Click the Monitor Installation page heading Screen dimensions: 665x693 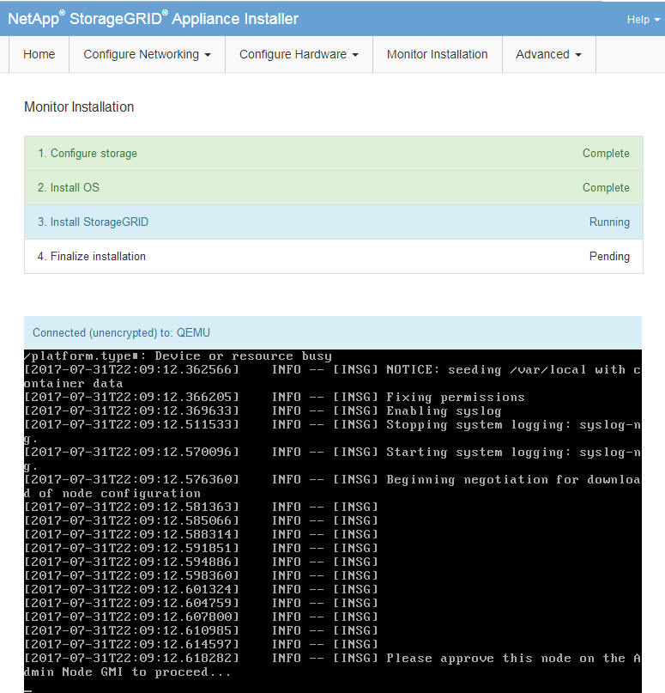(79, 107)
